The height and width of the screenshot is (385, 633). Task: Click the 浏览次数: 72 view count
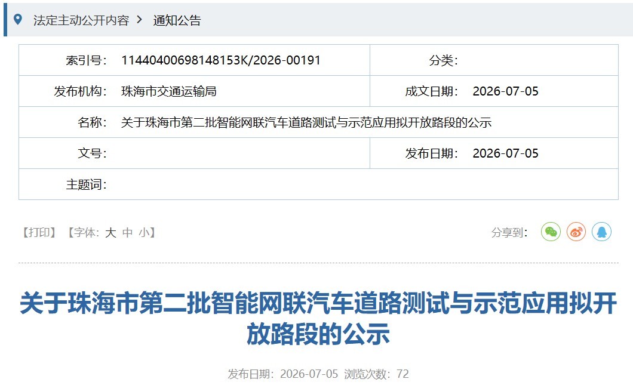(x=376, y=374)
